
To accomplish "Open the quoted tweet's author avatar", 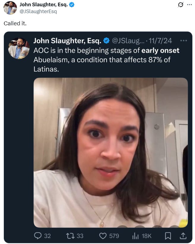I will [x=19, y=48].
